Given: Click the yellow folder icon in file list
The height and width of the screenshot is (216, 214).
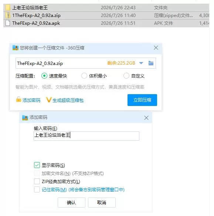Looking at the screenshot, I should (8, 7).
